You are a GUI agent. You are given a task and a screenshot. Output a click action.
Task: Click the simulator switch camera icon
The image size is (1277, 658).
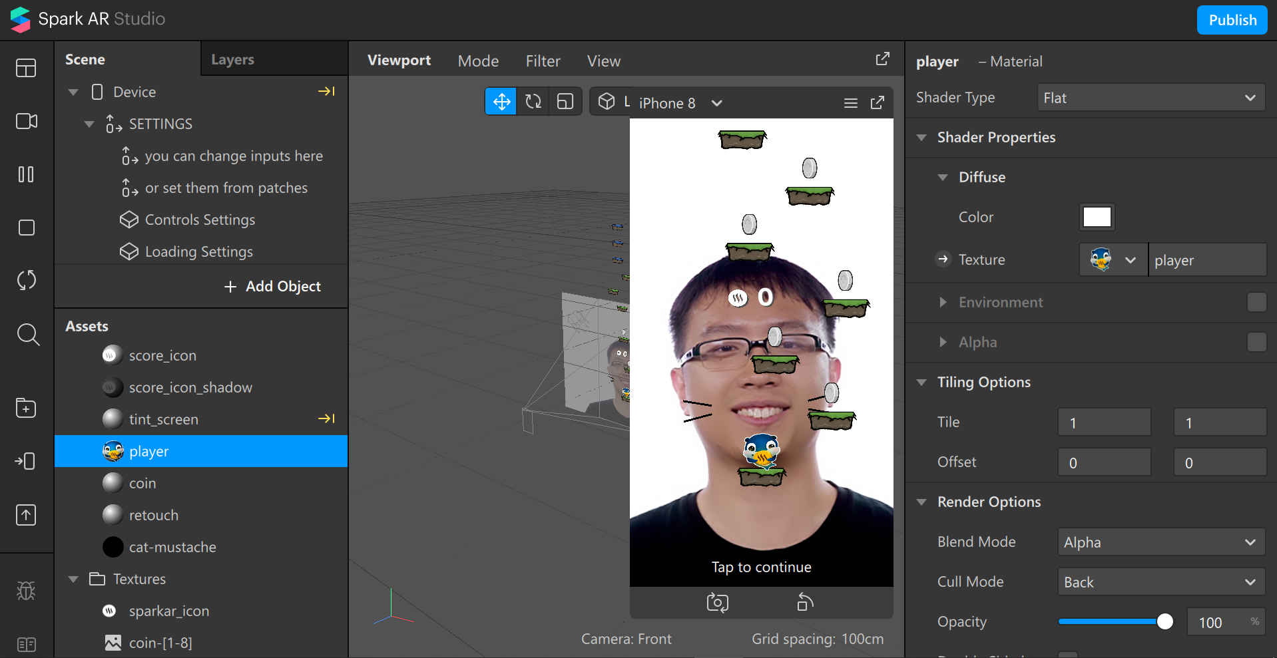[717, 603]
